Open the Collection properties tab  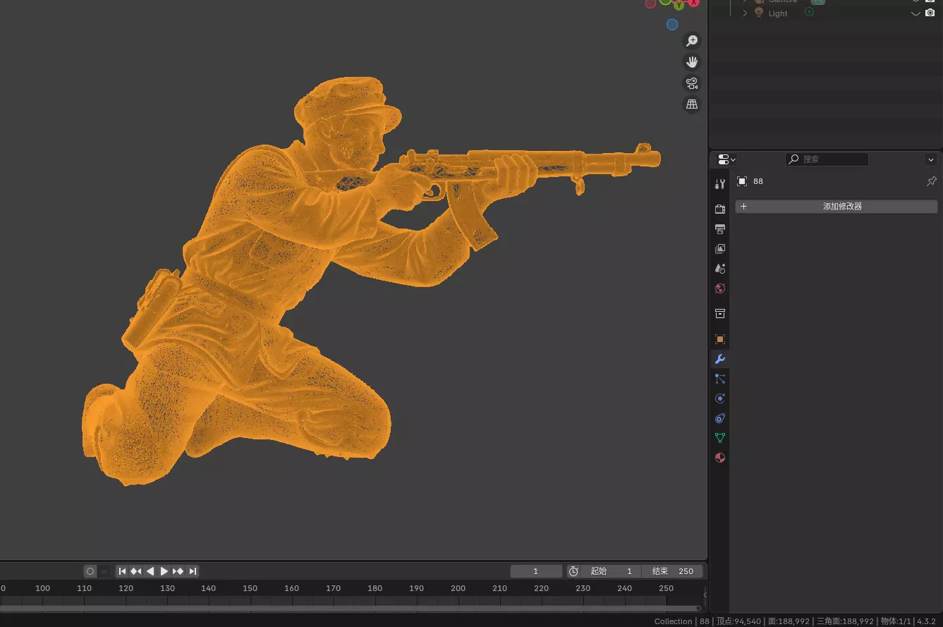click(719, 314)
